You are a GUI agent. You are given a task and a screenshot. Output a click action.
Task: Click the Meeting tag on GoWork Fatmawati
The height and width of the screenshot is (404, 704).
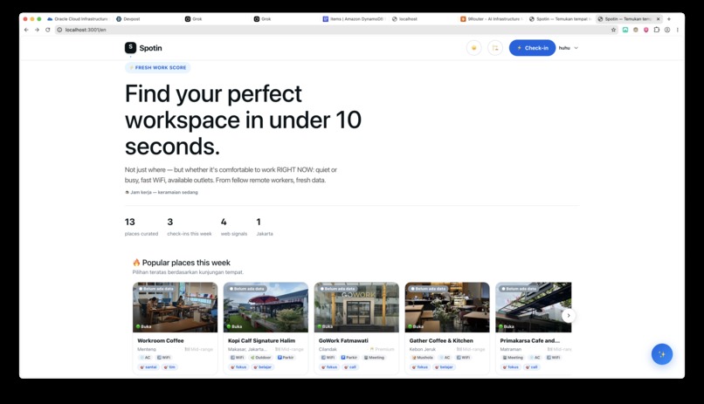coord(374,358)
